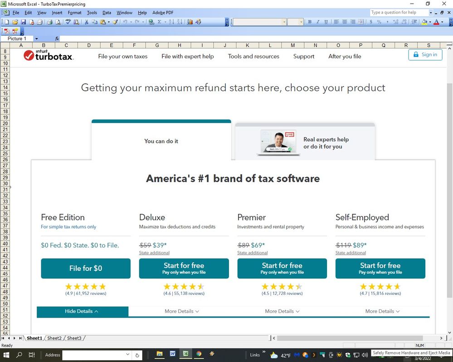
Task: Open Chrome from the taskbar
Action: pyautogui.click(x=199, y=354)
